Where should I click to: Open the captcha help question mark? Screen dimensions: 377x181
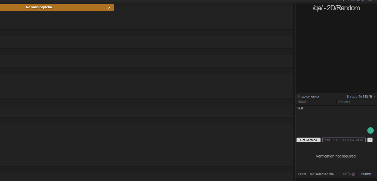370,140
